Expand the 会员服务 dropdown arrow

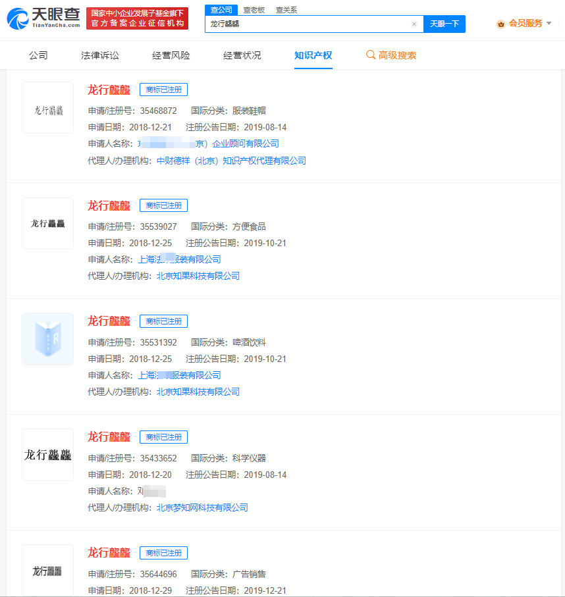click(x=549, y=23)
